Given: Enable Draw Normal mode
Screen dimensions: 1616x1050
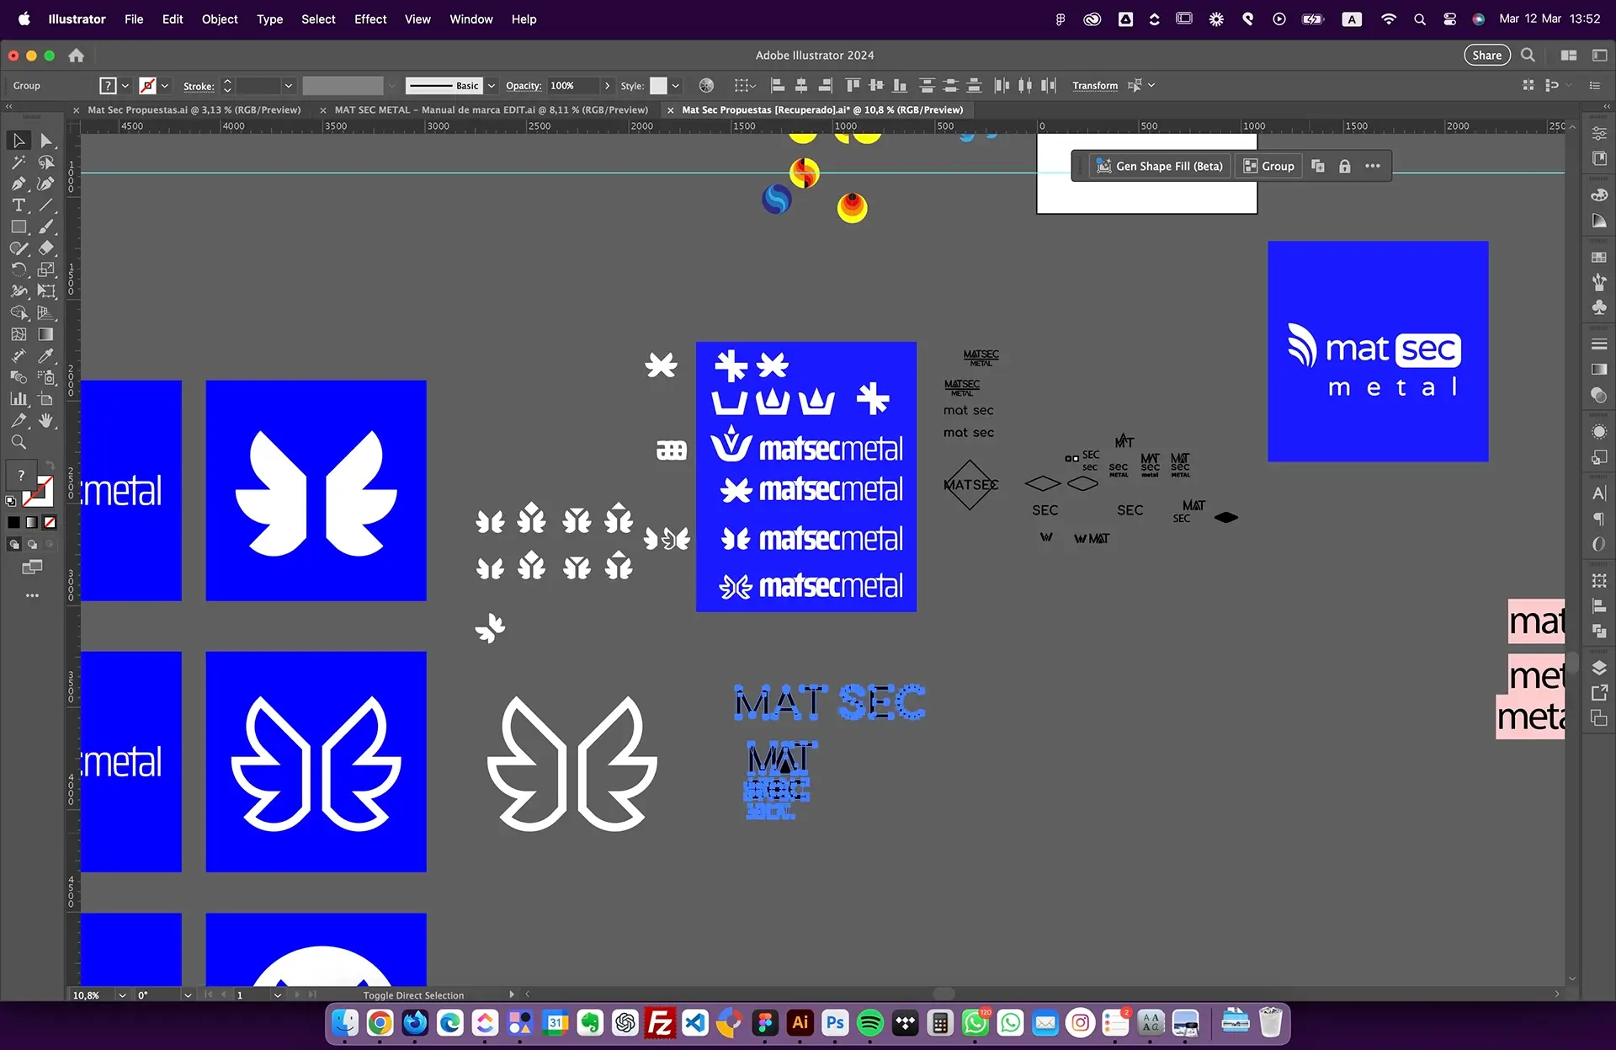Looking at the screenshot, I should 13,544.
